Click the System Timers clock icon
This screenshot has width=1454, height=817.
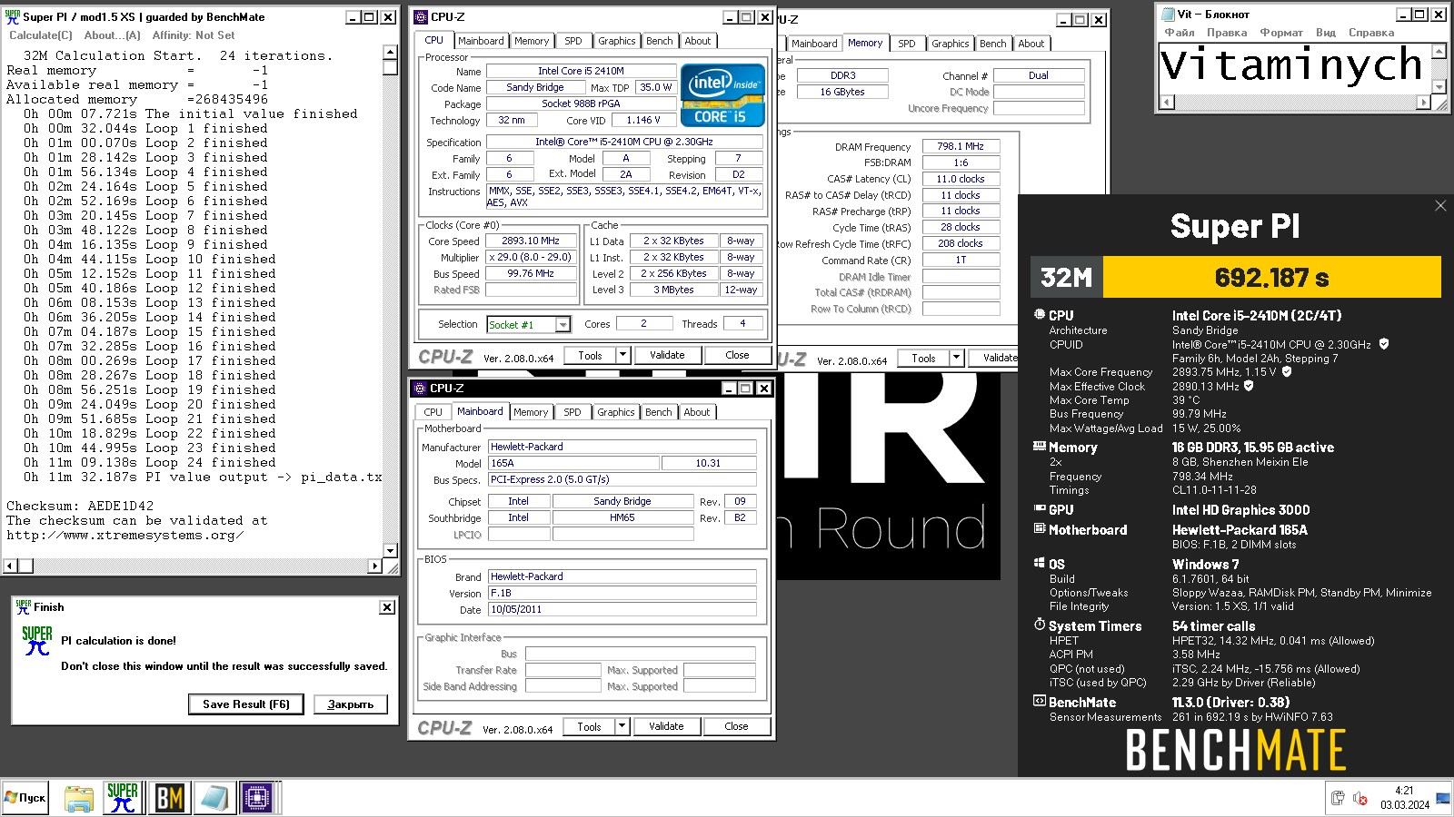[1040, 625]
